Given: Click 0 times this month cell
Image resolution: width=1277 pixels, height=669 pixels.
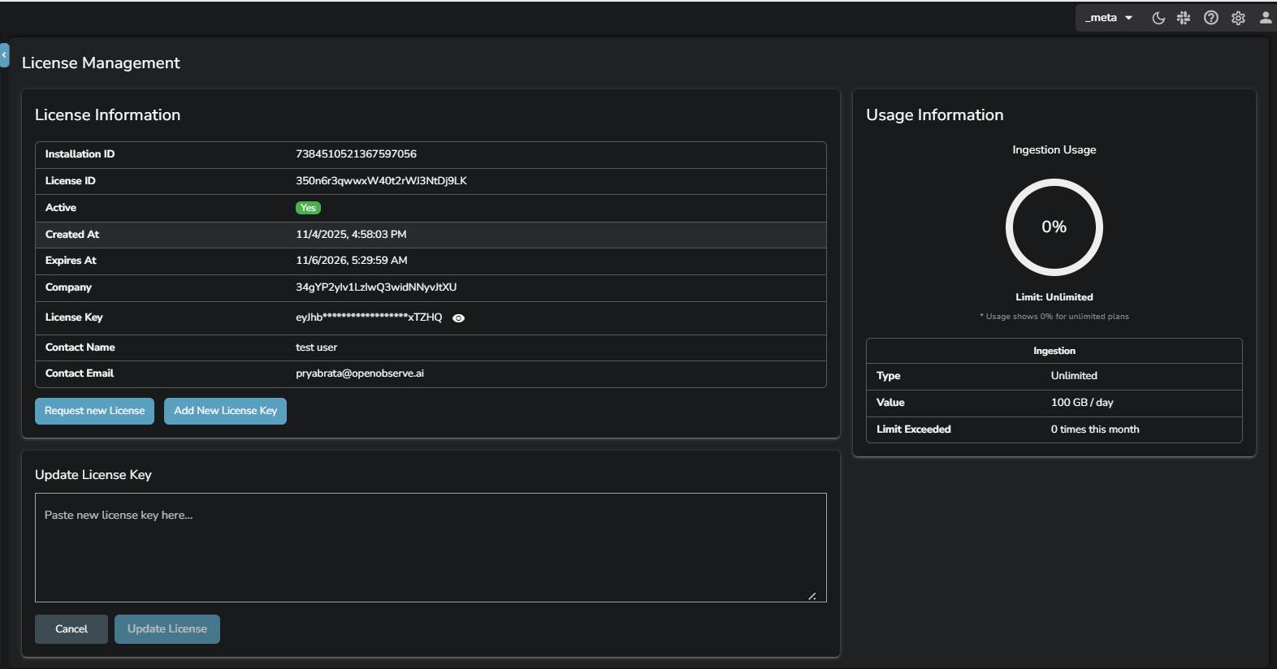Looking at the screenshot, I should 1095,429.
